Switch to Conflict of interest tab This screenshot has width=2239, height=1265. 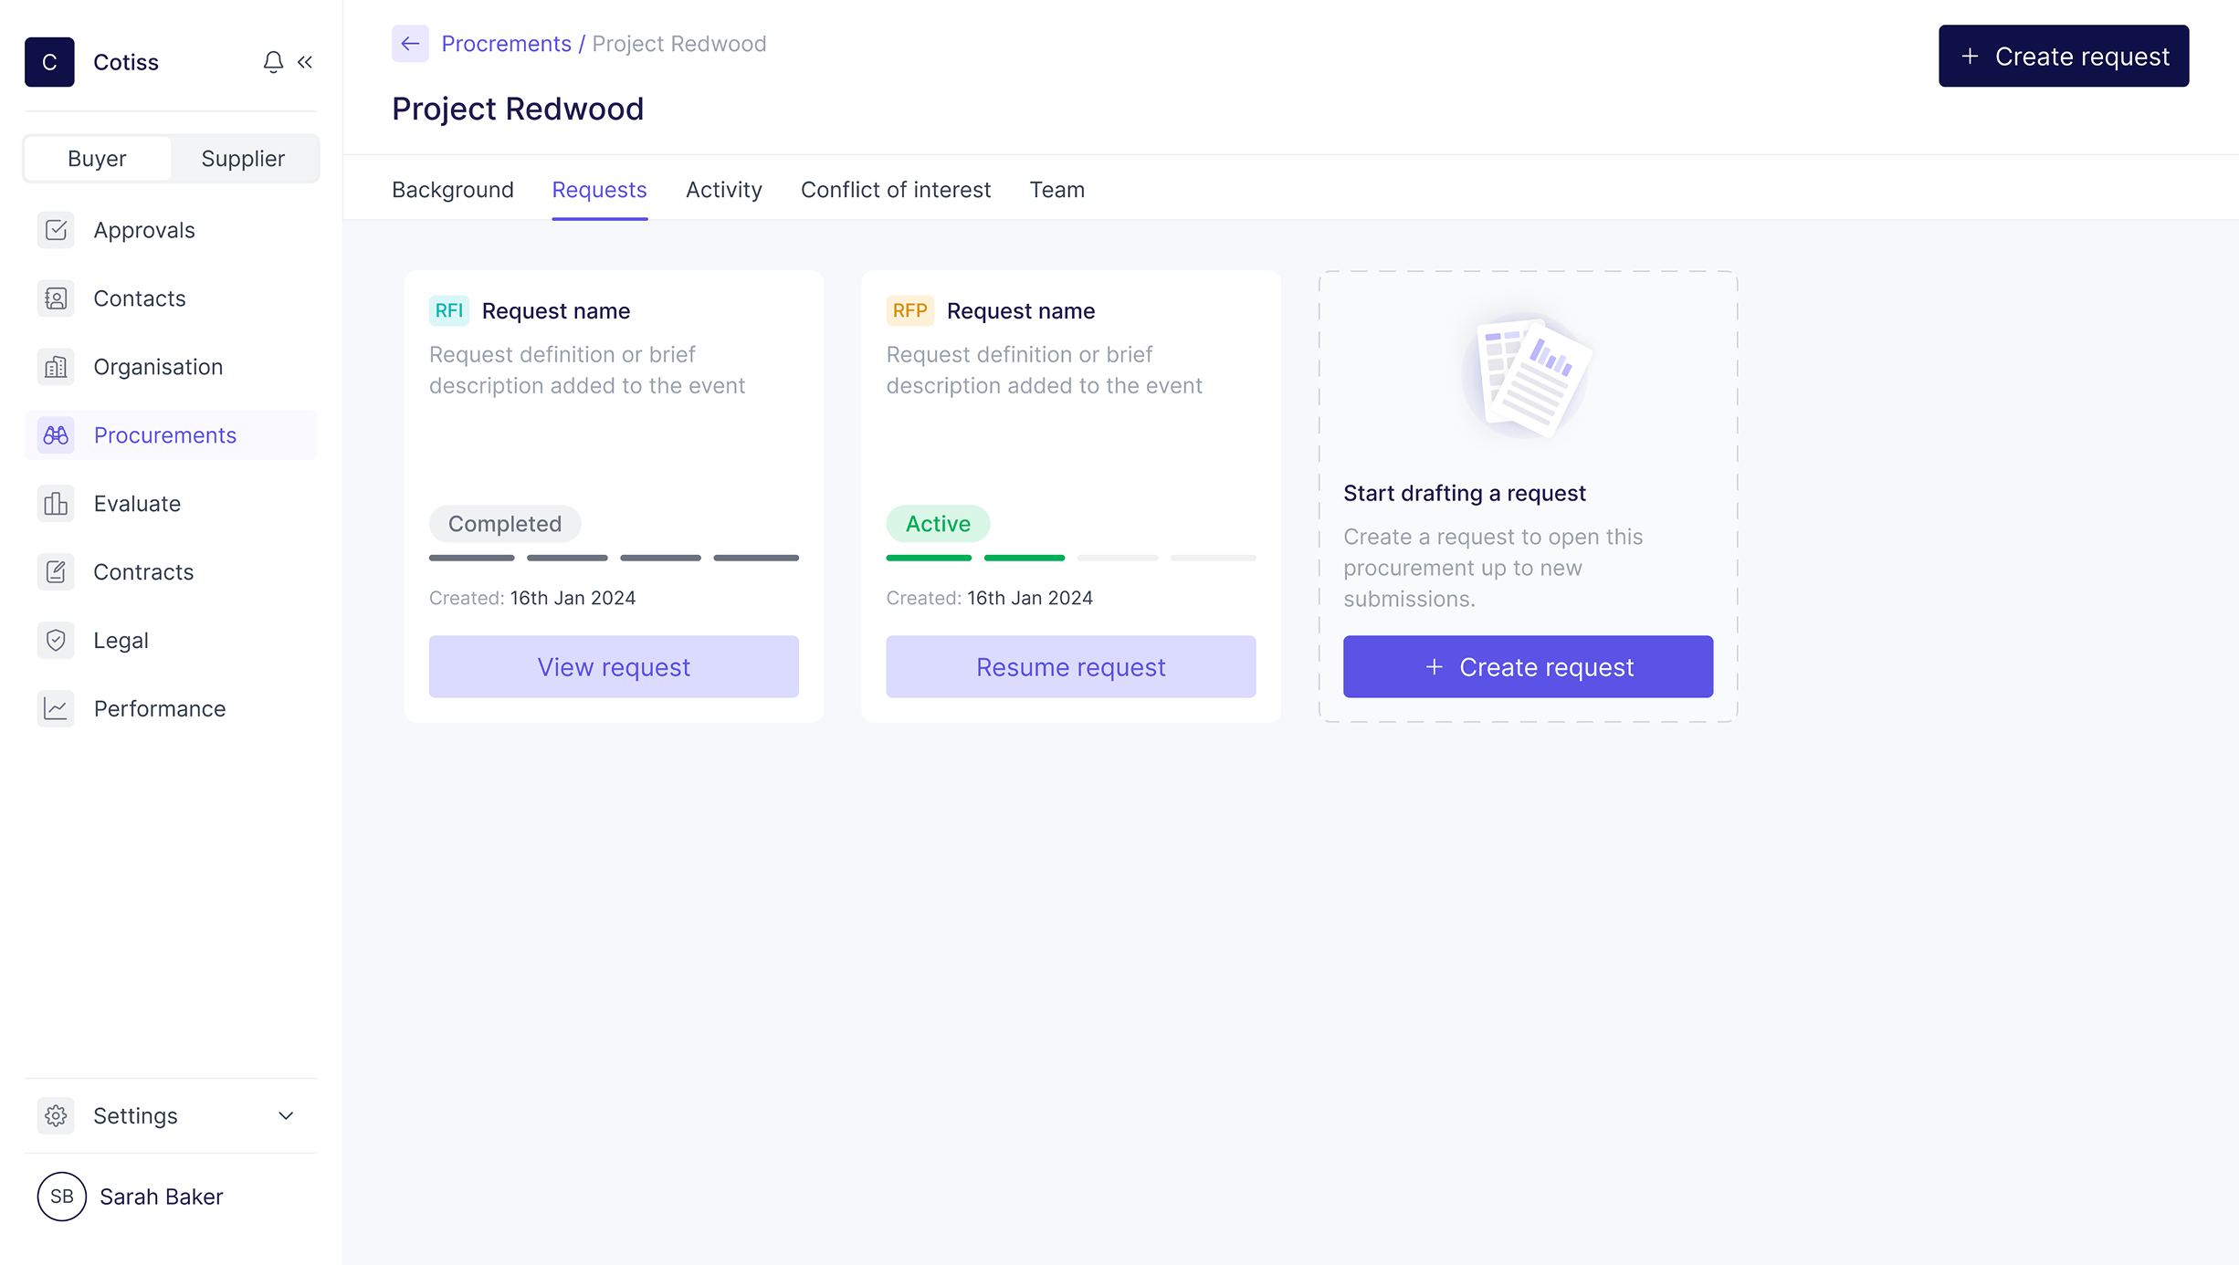[895, 190]
